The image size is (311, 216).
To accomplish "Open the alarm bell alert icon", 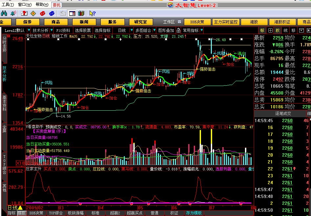I will click(x=13, y=13).
